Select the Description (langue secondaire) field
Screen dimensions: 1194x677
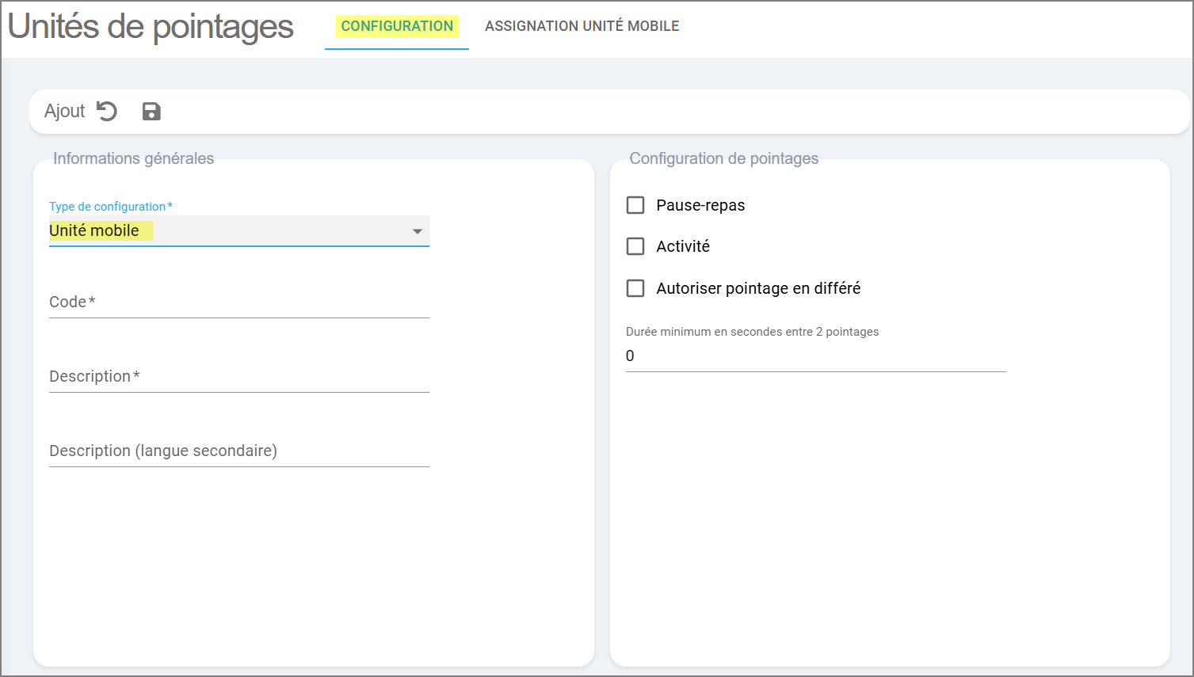click(x=238, y=451)
